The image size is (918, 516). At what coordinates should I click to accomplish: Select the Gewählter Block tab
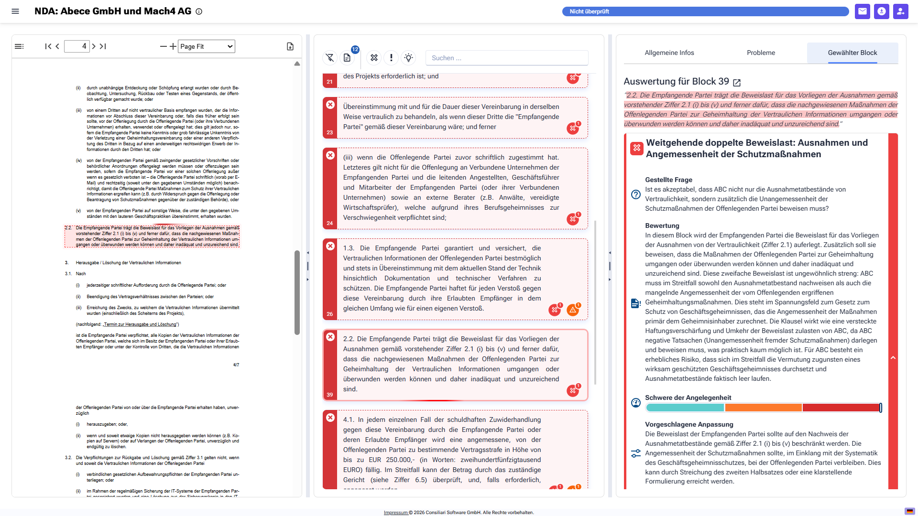pos(852,53)
